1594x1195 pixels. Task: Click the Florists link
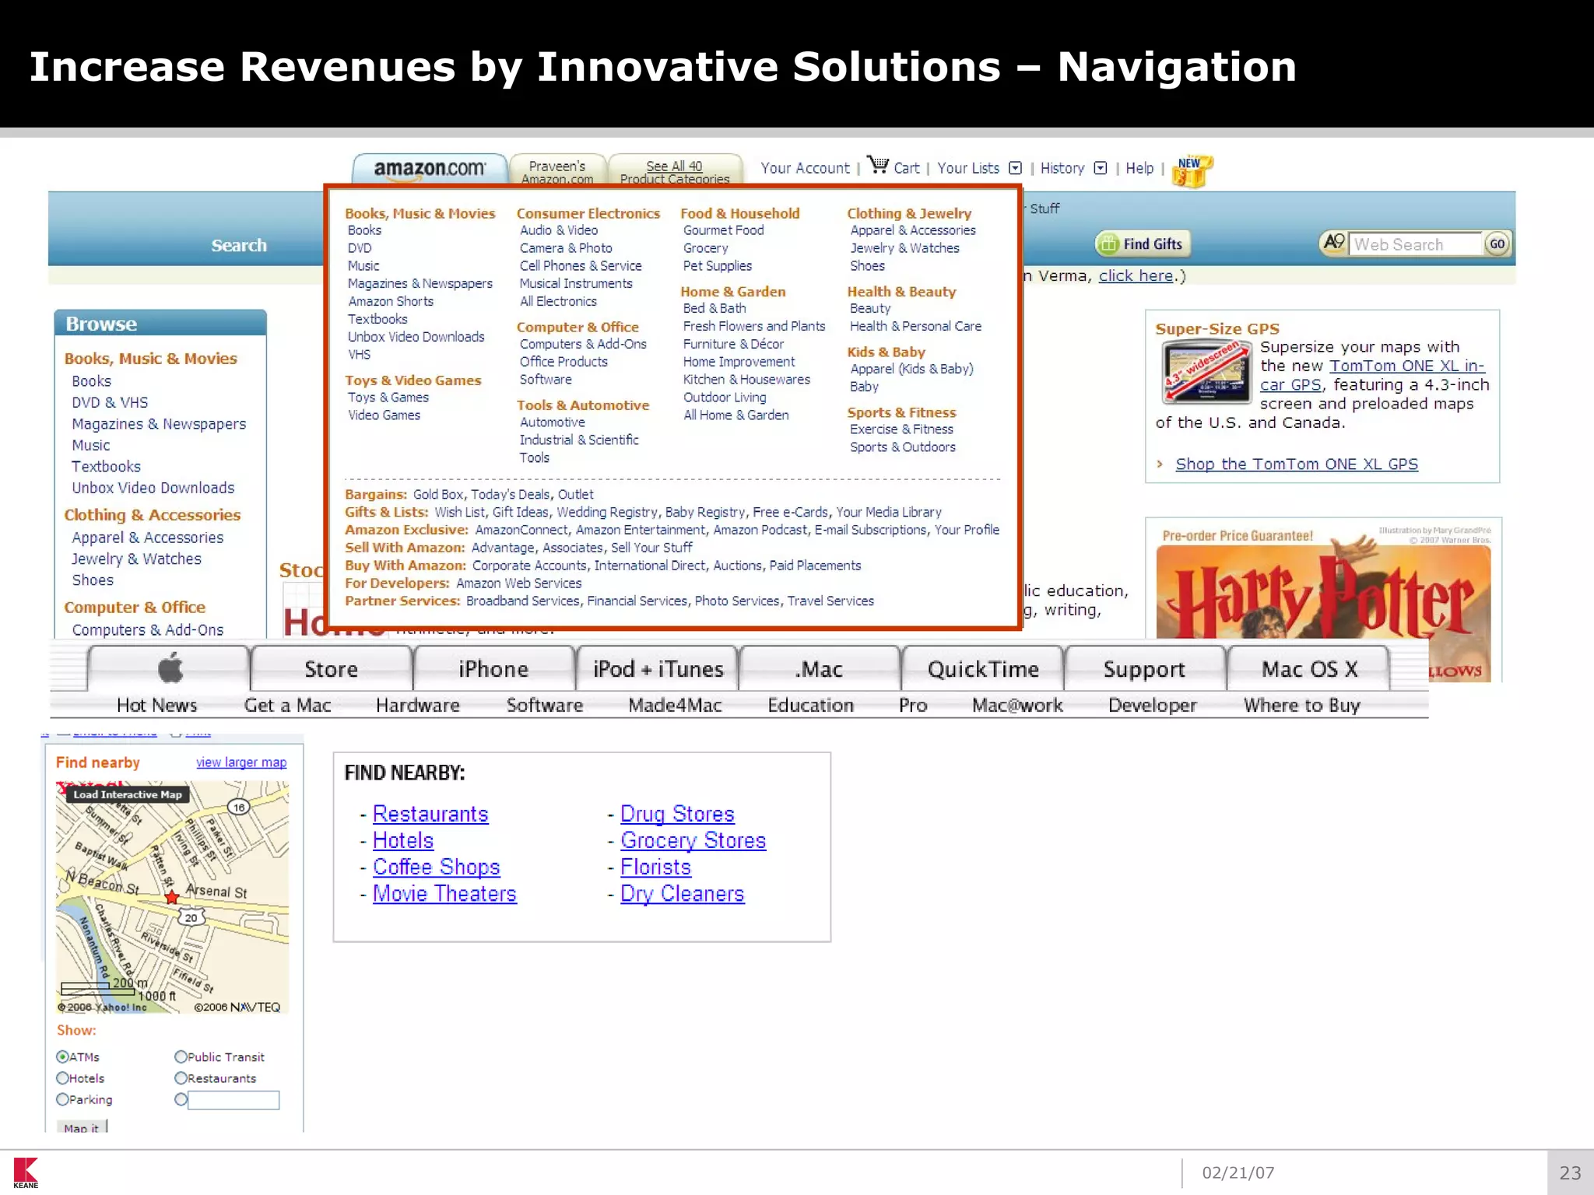[x=655, y=867]
